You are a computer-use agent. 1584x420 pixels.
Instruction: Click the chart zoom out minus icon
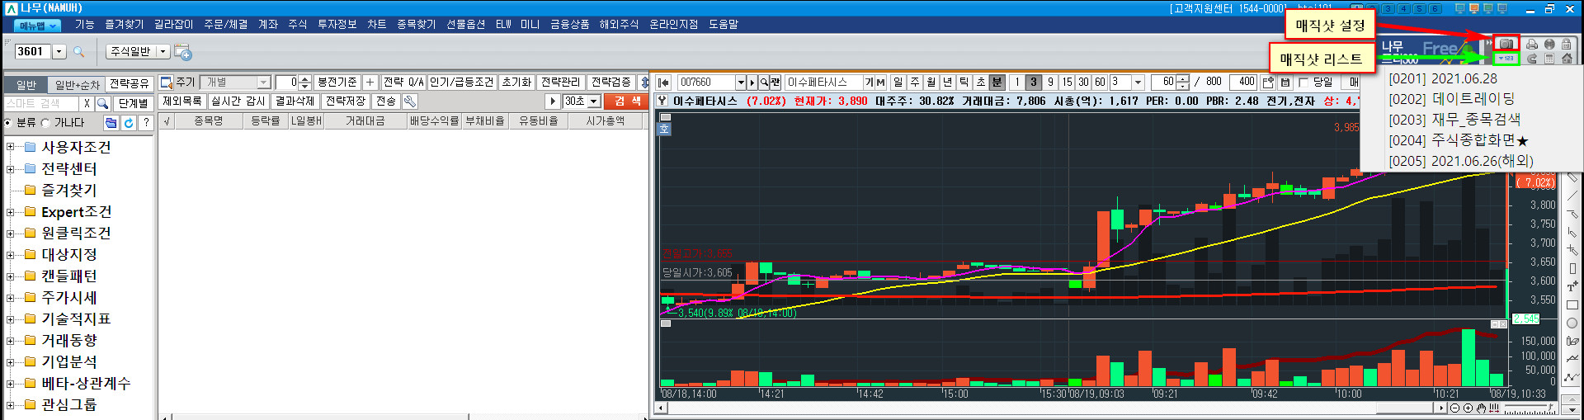tap(1454, 408)
